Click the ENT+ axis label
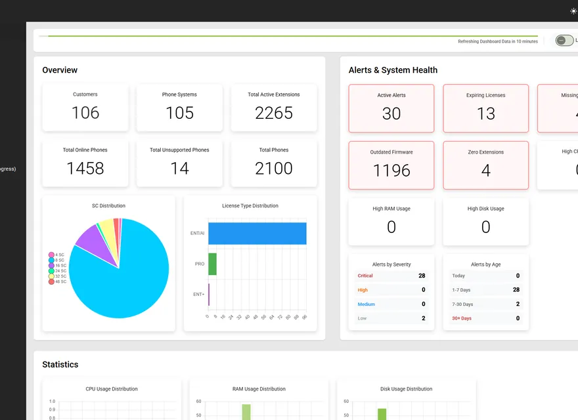Viewport: 578px width, 420px height. [198, 295]
